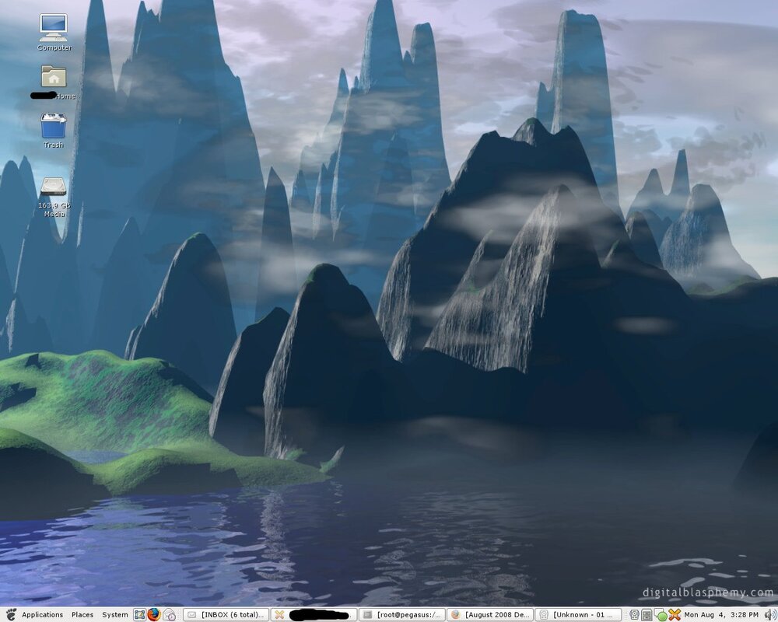Open the System menu
This screenshot has height=622, width=778.
[114, 615]
